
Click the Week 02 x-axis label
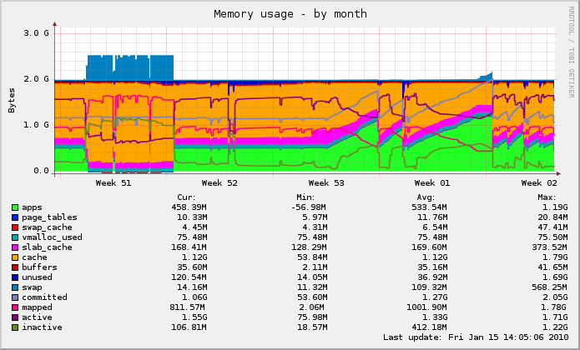(539, 182)
